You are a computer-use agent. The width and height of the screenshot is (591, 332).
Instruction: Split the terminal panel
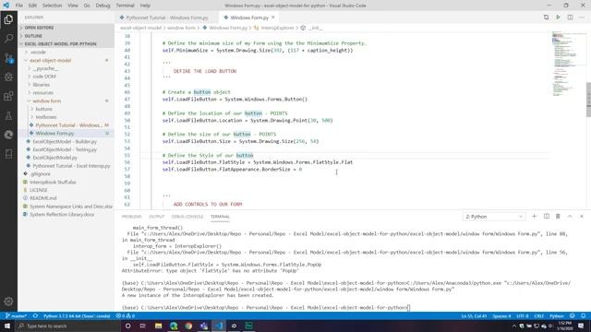(x=546, y=217)
